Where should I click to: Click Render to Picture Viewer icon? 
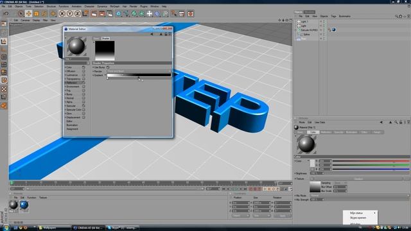click(102, 13)
